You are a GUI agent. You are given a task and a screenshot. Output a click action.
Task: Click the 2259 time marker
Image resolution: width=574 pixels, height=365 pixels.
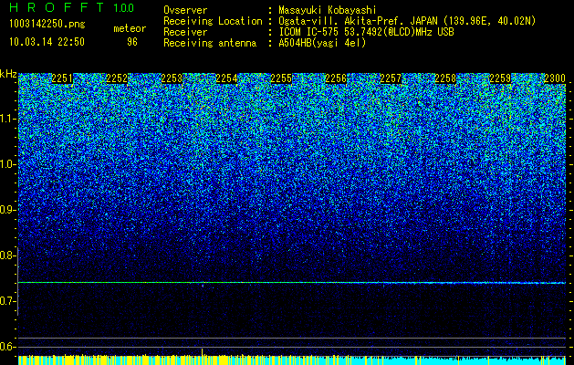point(500,78)
